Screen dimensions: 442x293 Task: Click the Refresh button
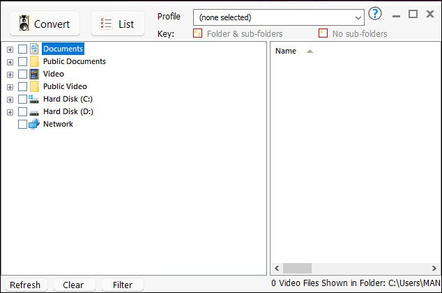26,285
